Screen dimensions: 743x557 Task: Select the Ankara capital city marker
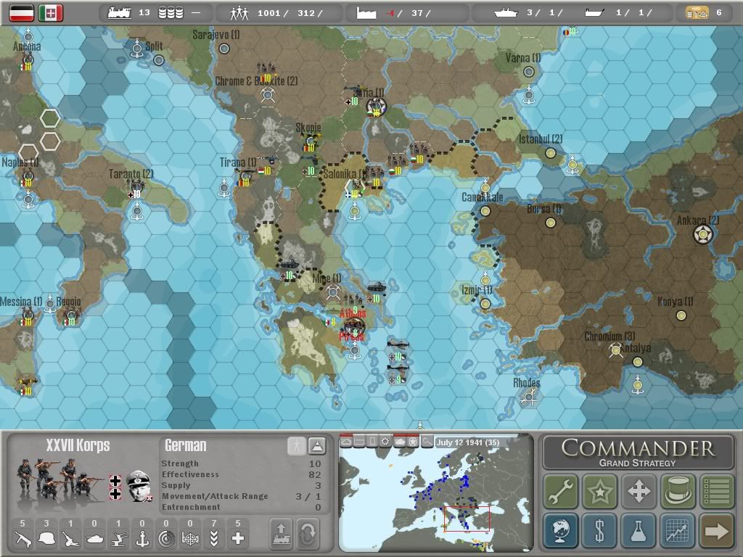pyautogui.click(x=702, y=234)
